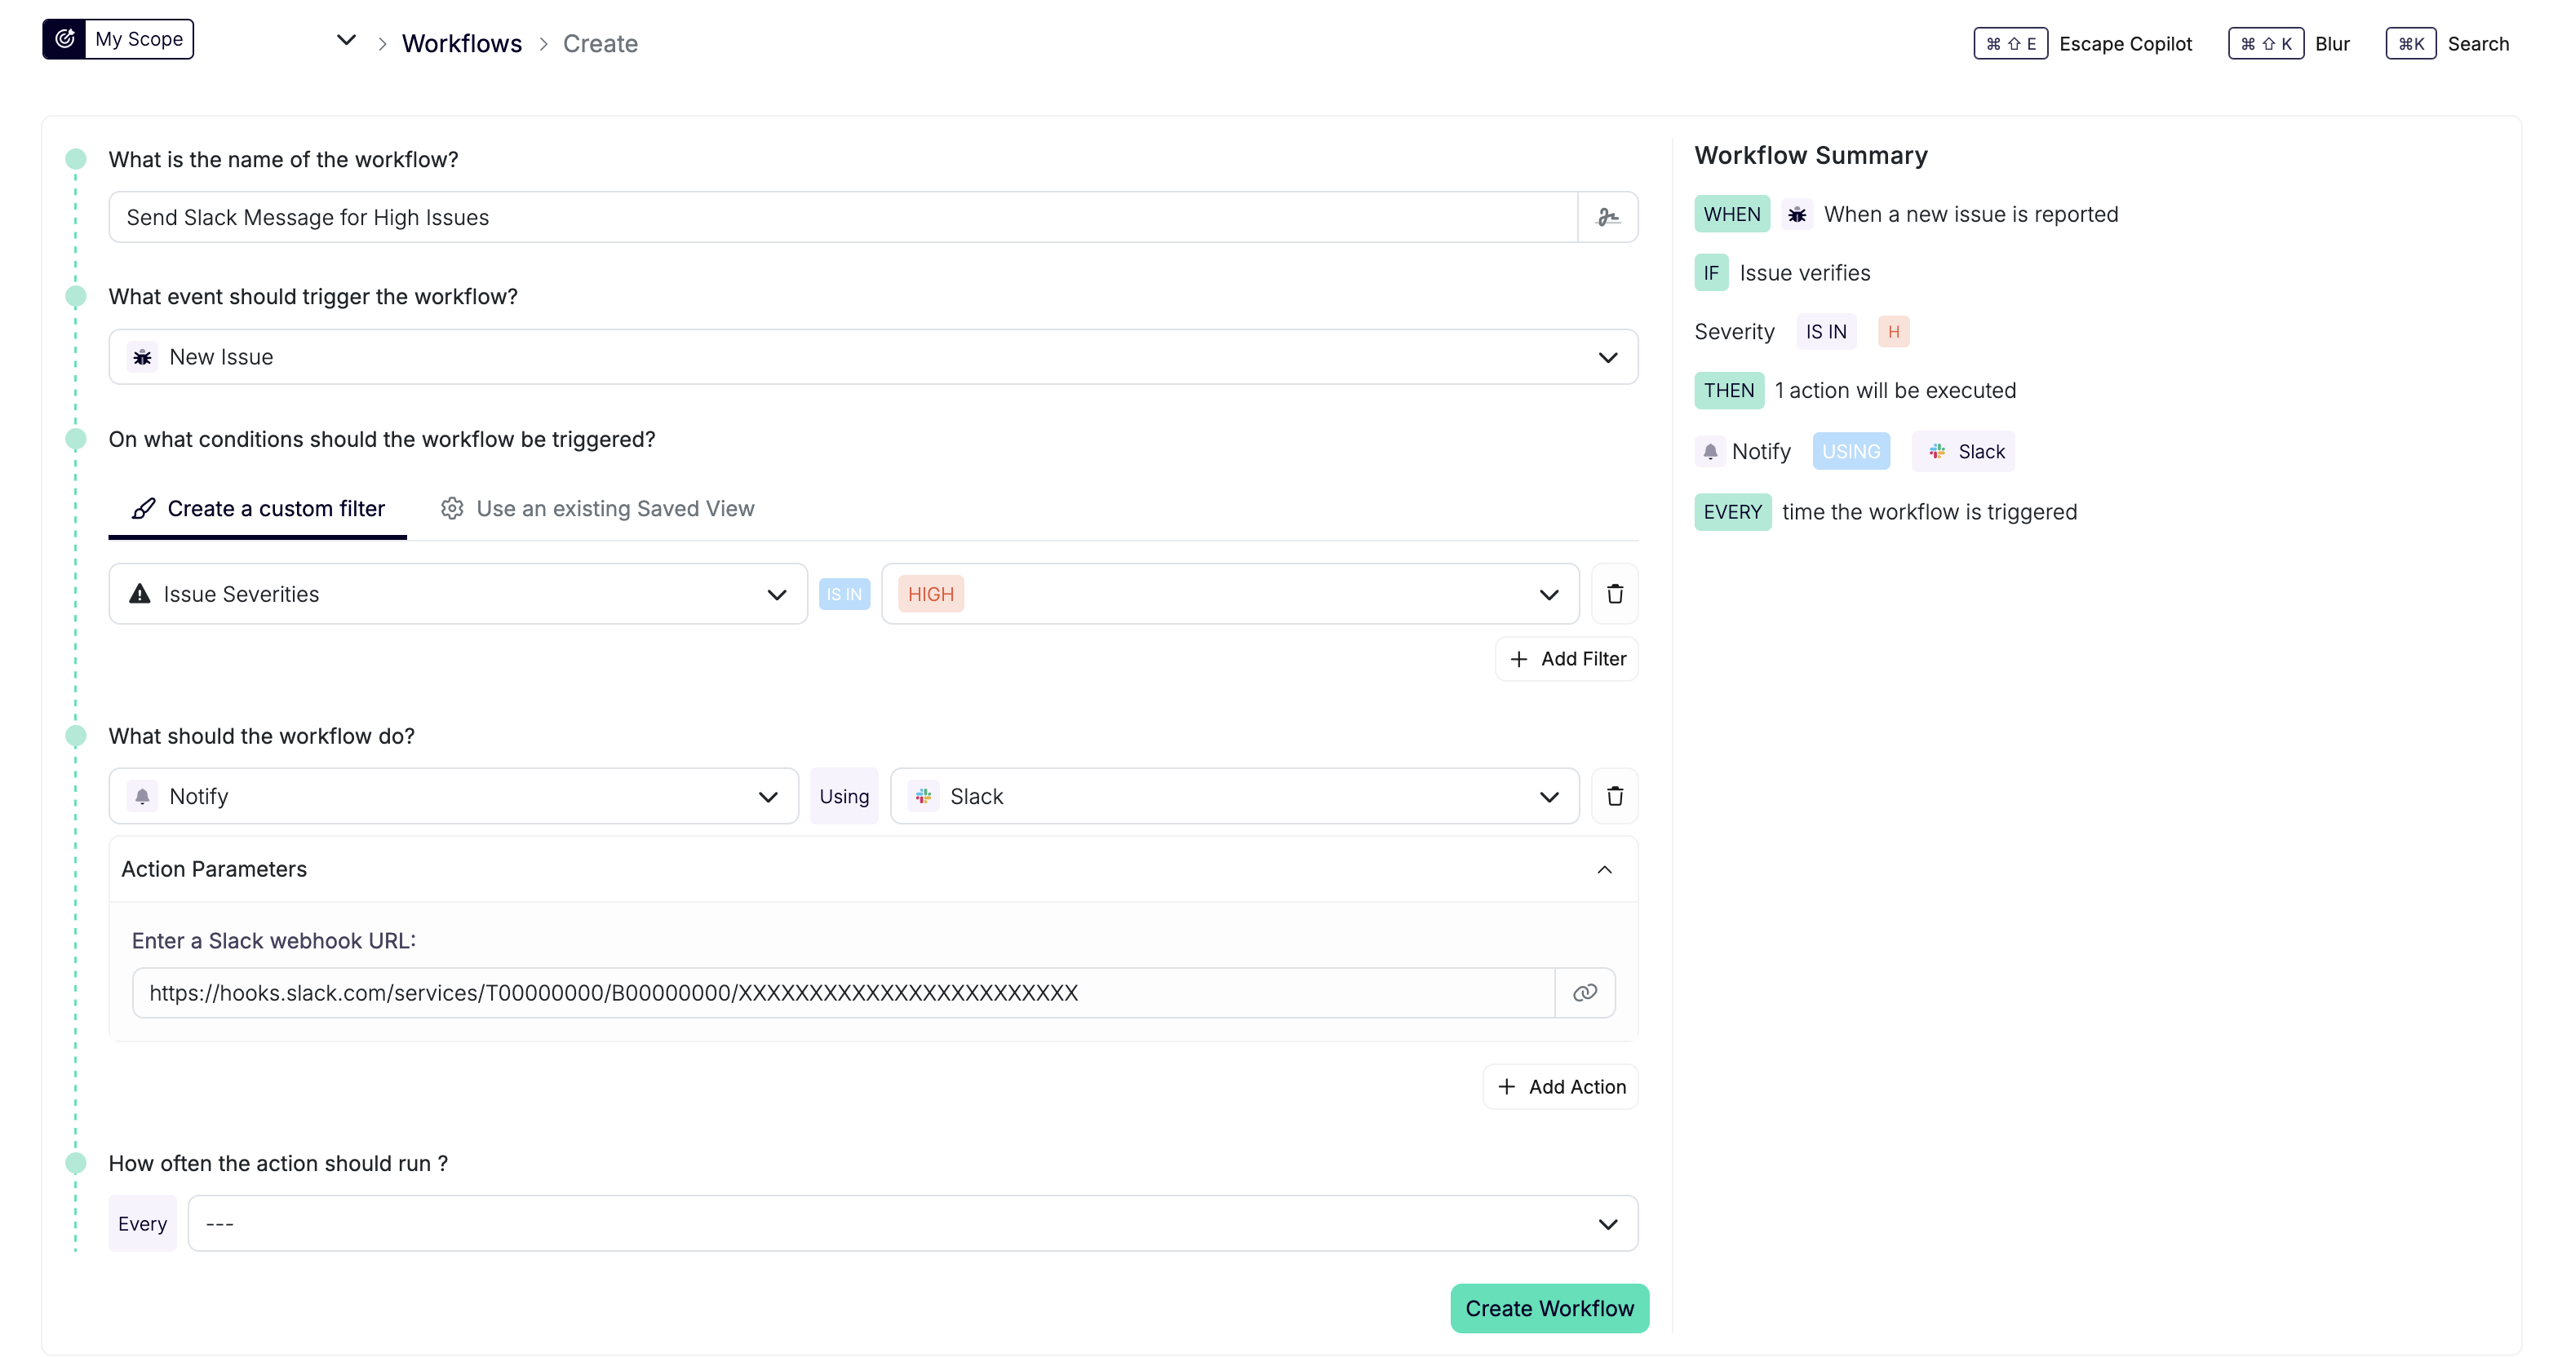Click the Add Action button
Image resolution: width=2562 pixels, height=1357 pixels.
(x=1559, y=1085)
